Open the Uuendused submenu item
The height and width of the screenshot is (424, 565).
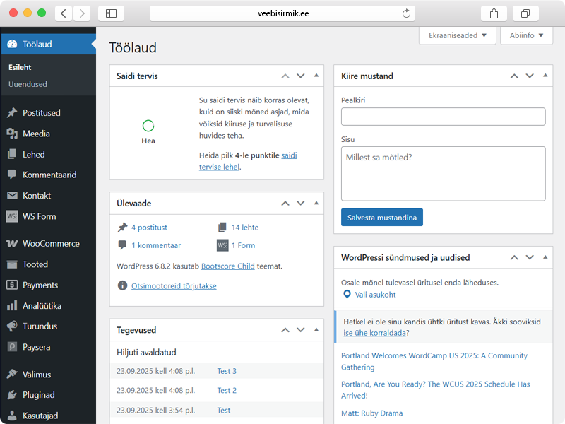28,84
